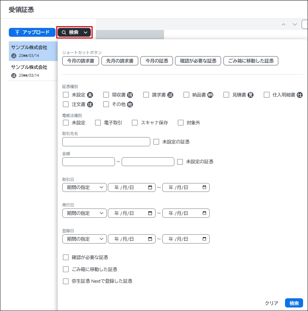Enable the 電子取引 checkbox
Image resolution: width=308 pixels, height=311 pixels.
tap(98, 123)
